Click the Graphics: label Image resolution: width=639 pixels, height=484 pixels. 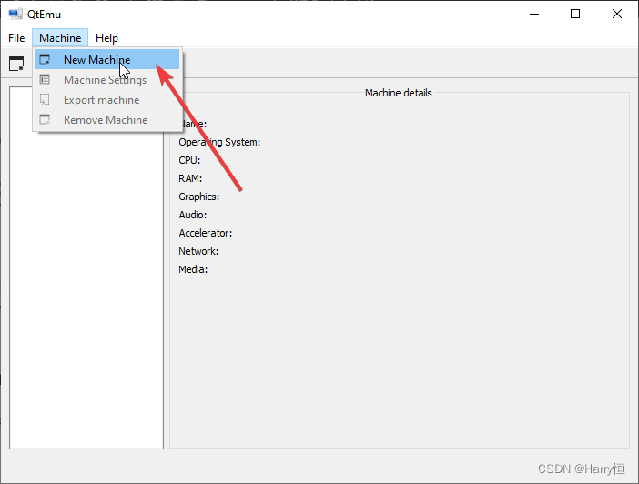(198, 197)
